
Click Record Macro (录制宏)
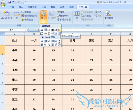pyautogui.click(x=26, y=12)
